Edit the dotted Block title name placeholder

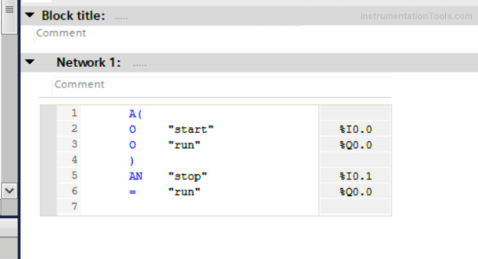pyautogui.click(x=121, y=17)
